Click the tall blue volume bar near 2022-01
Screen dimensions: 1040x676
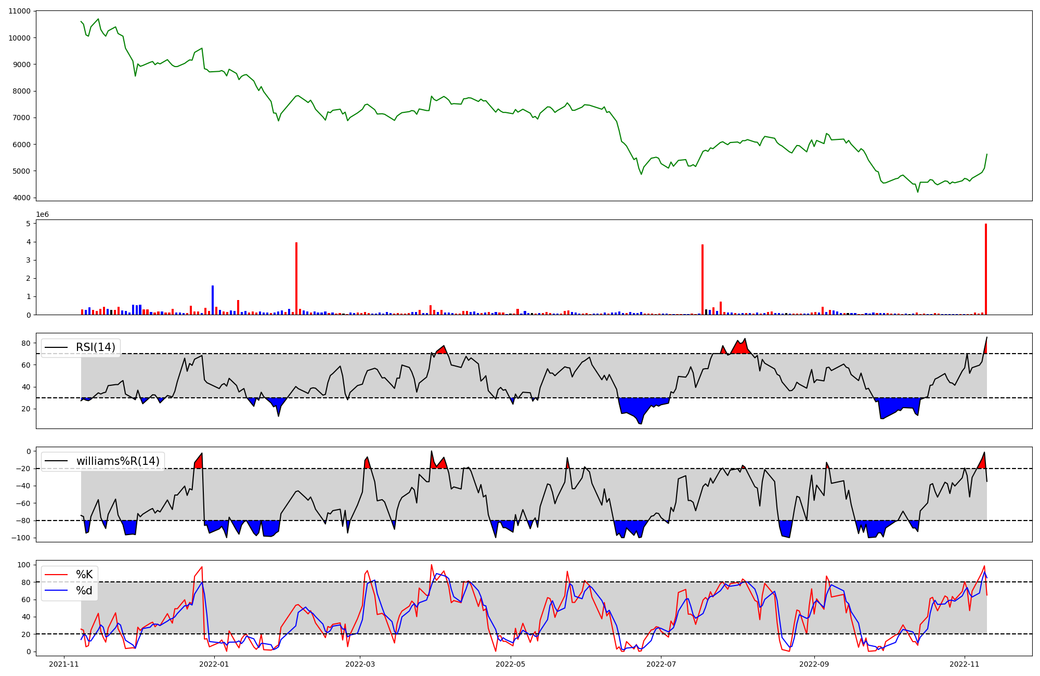click(213, 300)
